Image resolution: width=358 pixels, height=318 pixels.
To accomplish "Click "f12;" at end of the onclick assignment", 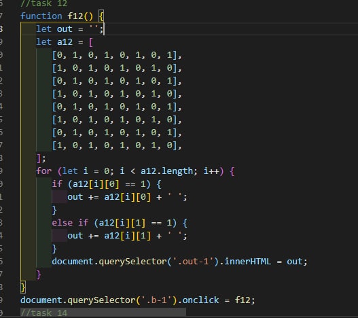I will tap(245, 300).
